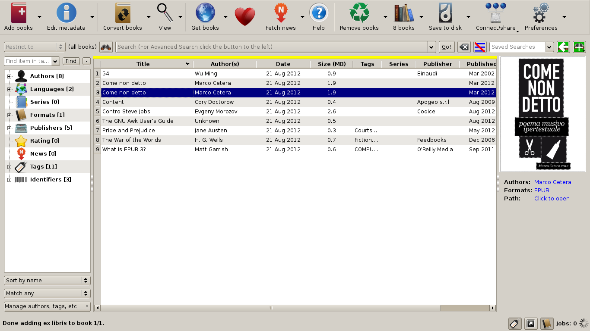The width and height of the screenshot is (590, 331).
Task: Expand the Formats tree node
Action: [x=9, y=115]
